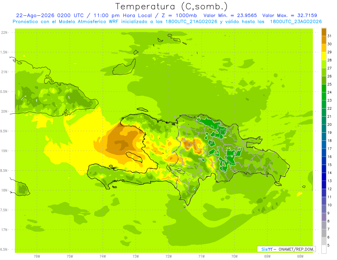This screenshot has height=260, width=337.
Task: Click the '17N' latitude axis label
Action: (4, 230)
